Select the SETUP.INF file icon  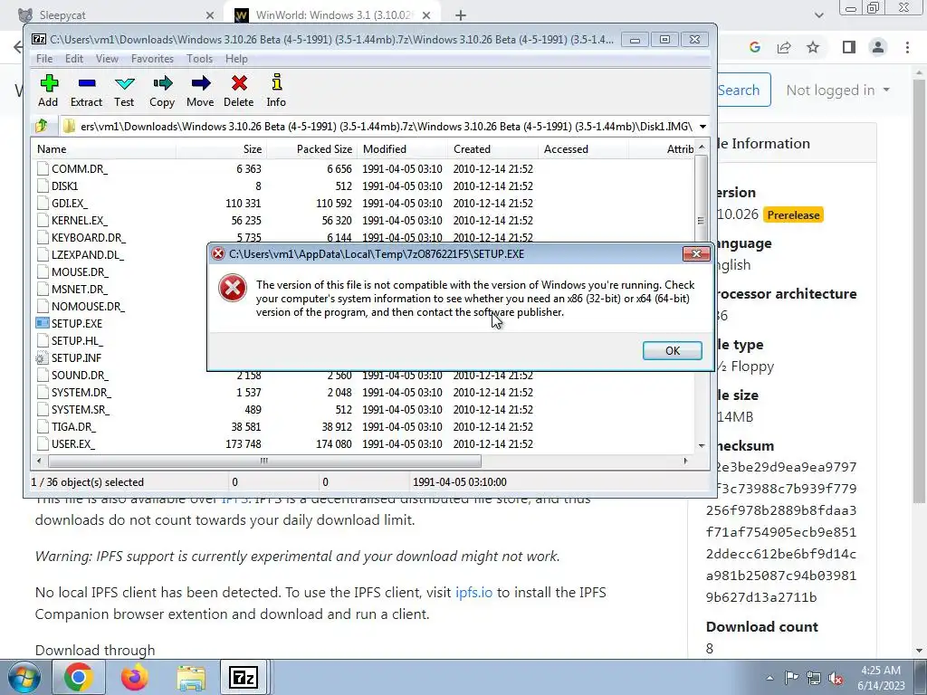tap(42, 358)
